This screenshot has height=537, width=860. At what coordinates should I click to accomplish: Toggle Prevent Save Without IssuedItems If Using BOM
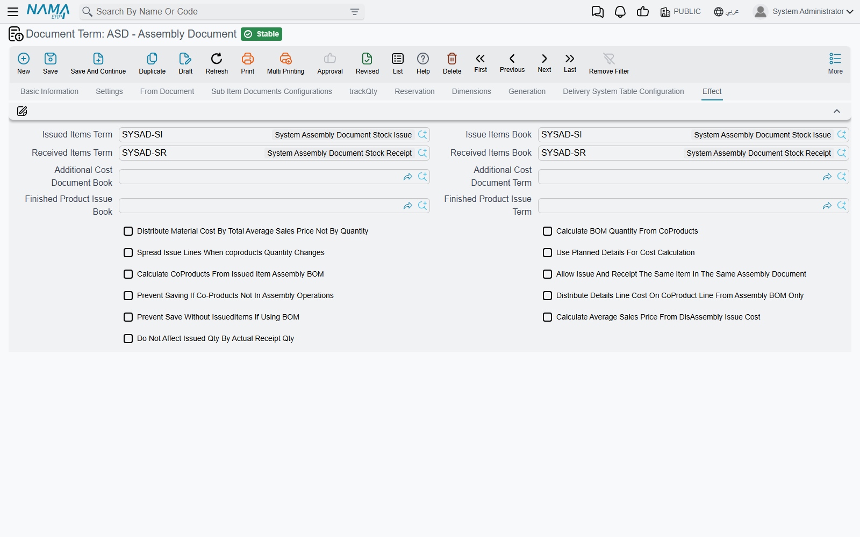pos(128,317)
